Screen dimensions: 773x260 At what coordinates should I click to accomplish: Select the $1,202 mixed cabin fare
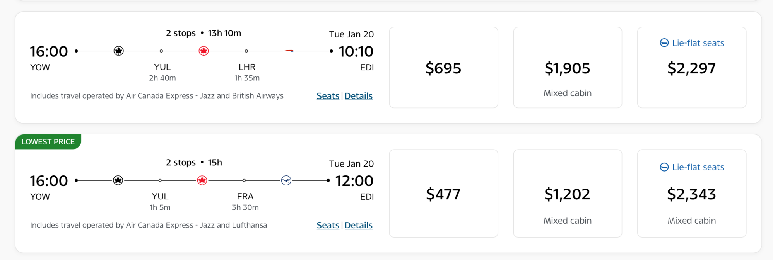tap(568, 194)
